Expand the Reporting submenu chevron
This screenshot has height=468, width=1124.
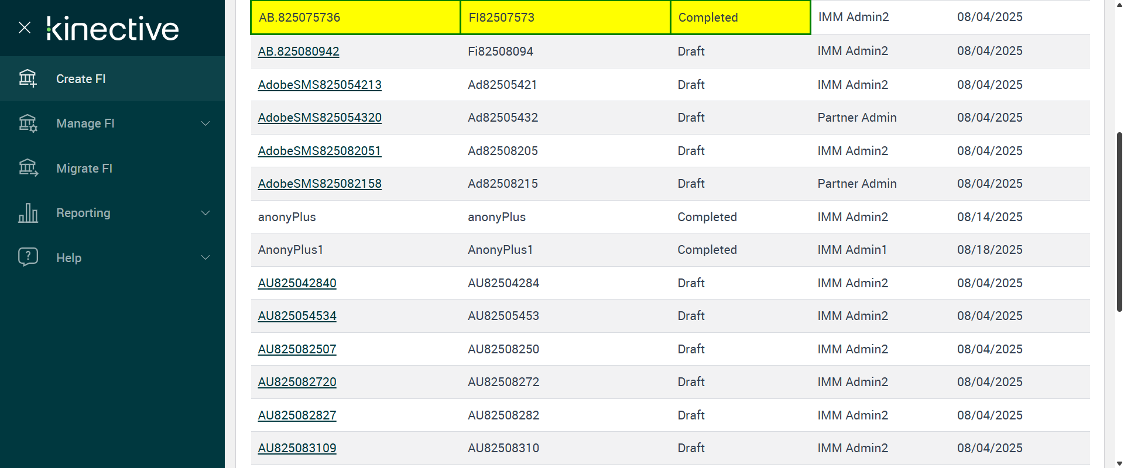pos(205,213)
